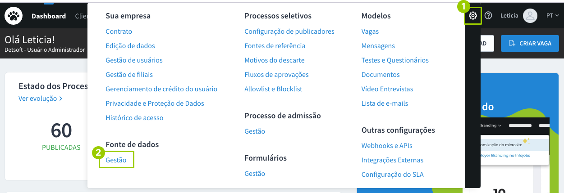Click the help question mark icon

[488, 16]
